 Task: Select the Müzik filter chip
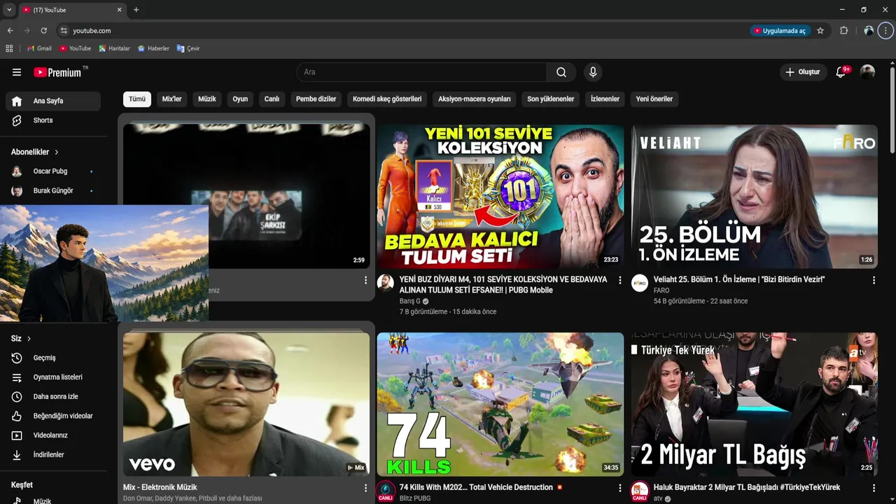pos(207,99)
